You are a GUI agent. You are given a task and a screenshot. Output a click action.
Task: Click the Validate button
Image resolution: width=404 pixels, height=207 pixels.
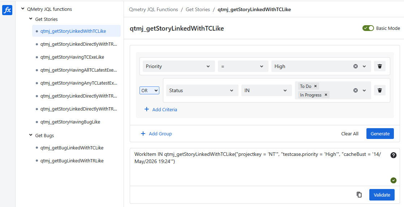(382, 195)
